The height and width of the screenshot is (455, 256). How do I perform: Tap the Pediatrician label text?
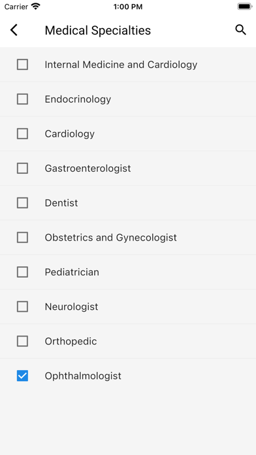tap(72, 272)
